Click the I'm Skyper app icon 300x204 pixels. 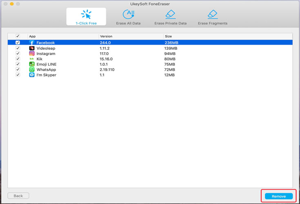coord(32,75)
